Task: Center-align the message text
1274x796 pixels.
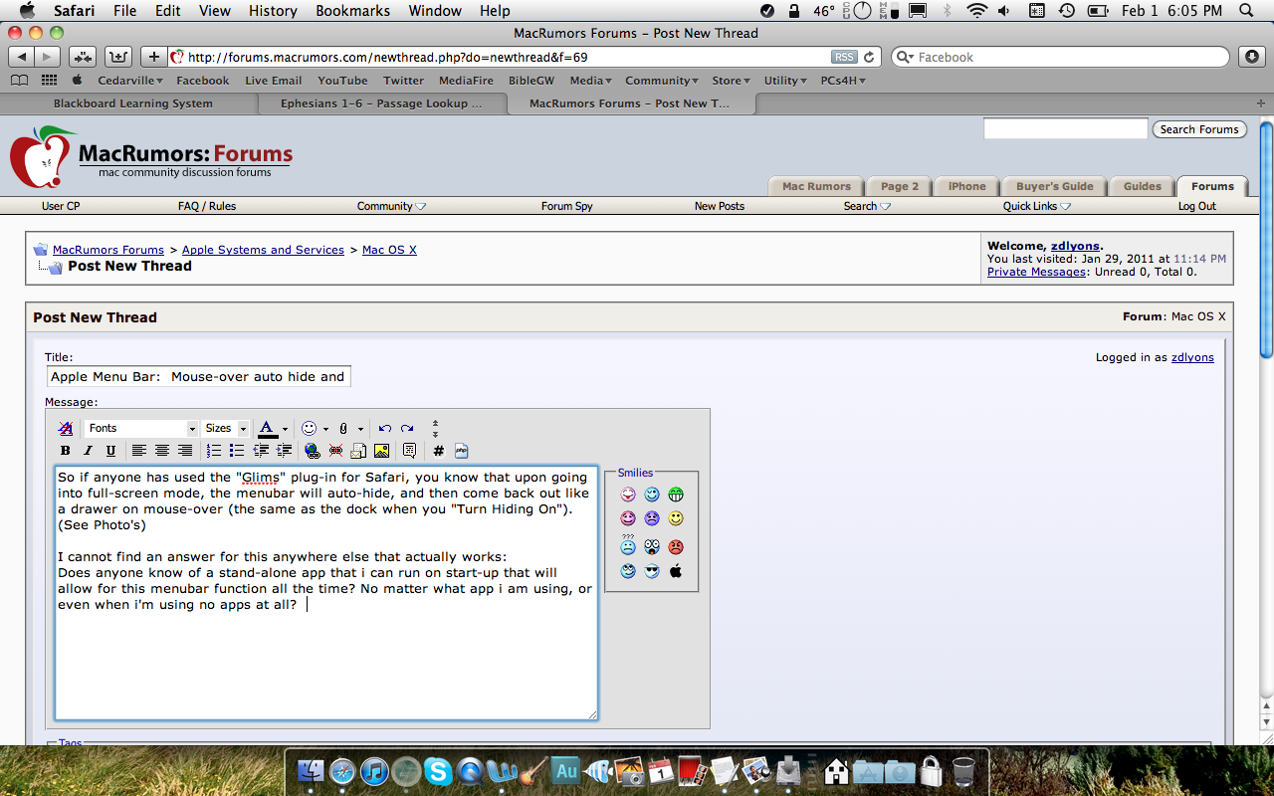Action: click(162, 451)
